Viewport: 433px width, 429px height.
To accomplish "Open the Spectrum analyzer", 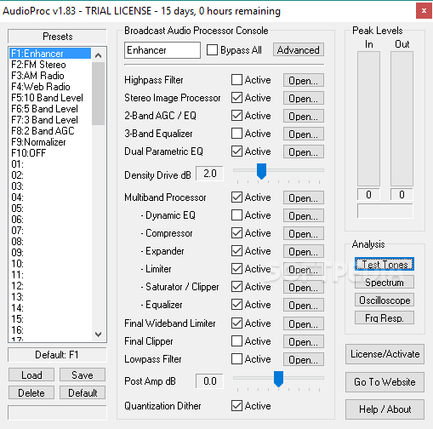I will 385,283.
